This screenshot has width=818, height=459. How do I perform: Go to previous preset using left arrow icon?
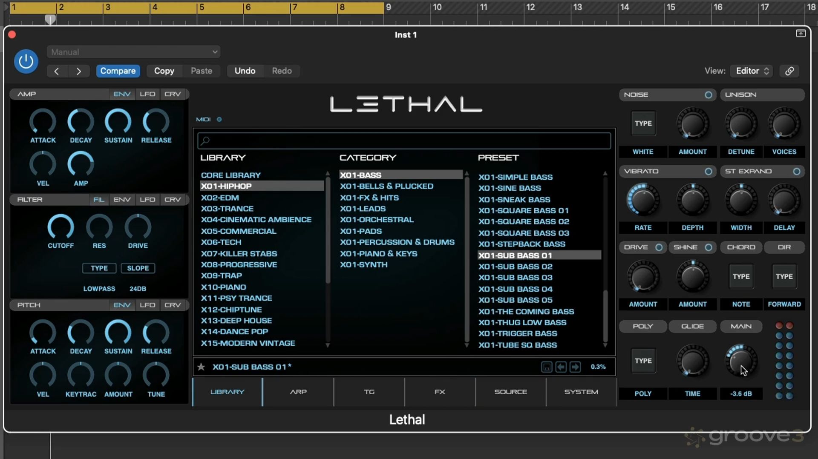561,367
